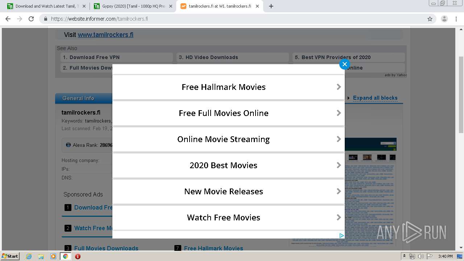Click the chevron on the New Movie Releases row
This screenshot has width=464, height=261.
pos(339,191)
